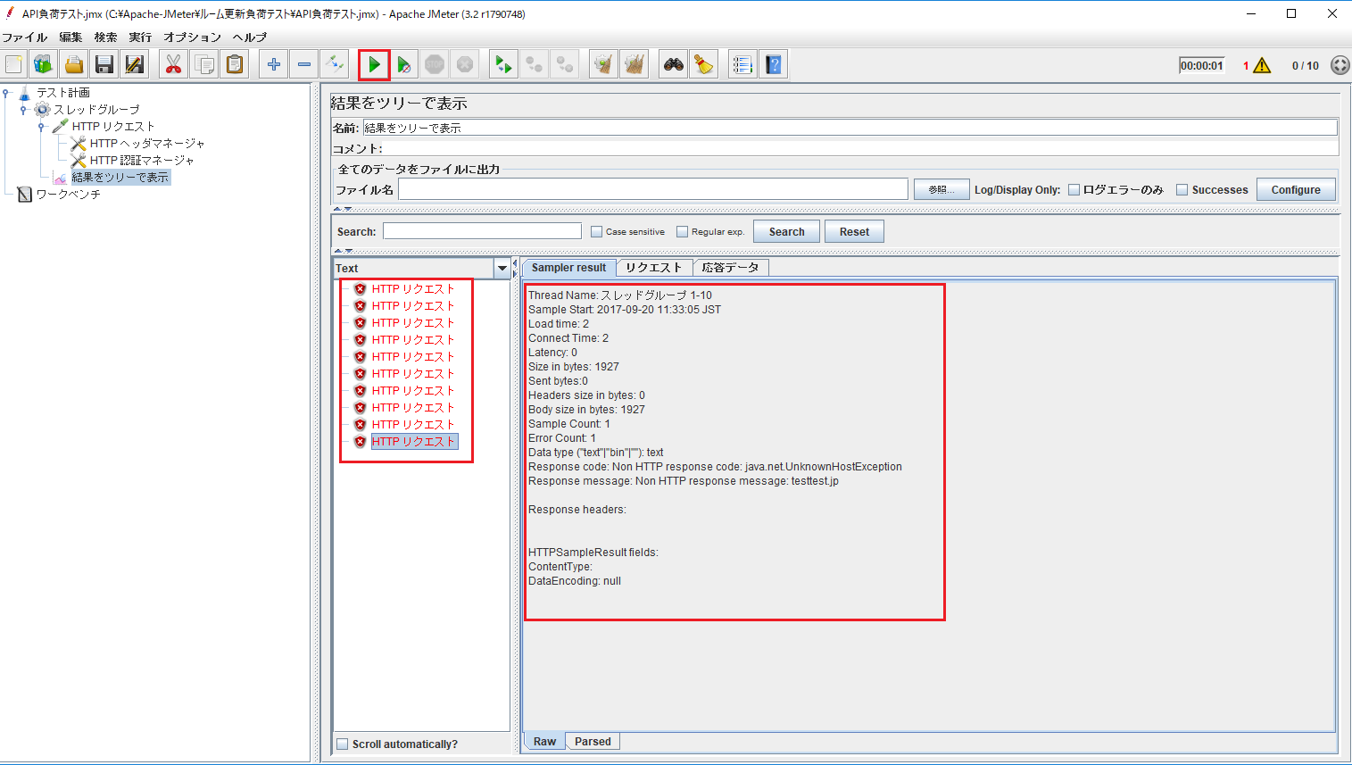Viewport: 1352px width, 765px height.
Task: Enable Scroll automatically option
Action: pyautogui.click(x=343, y=743)
